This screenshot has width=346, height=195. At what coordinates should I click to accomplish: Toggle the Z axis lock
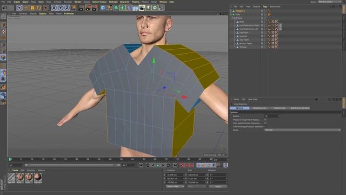[x=67, y=8]
